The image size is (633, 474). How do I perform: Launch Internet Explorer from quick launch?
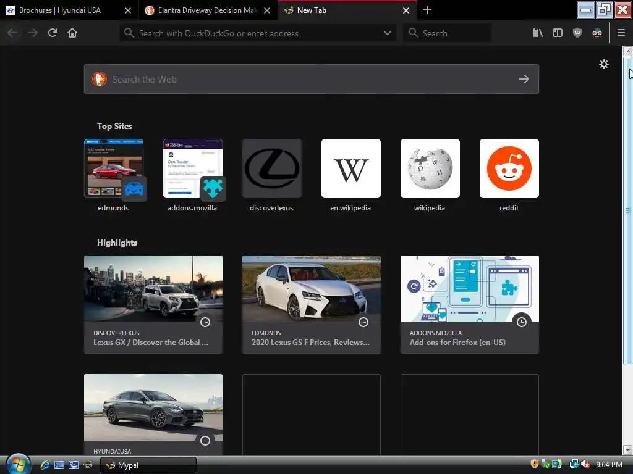[x=45, y=465]
